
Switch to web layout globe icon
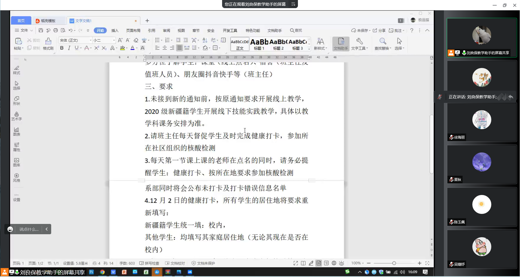[x=334, y=263]
